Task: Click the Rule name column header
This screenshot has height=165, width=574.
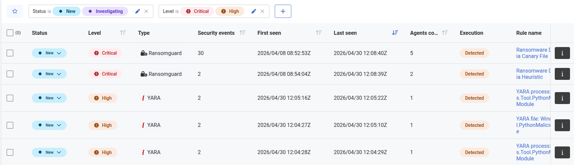Action: 529,33
